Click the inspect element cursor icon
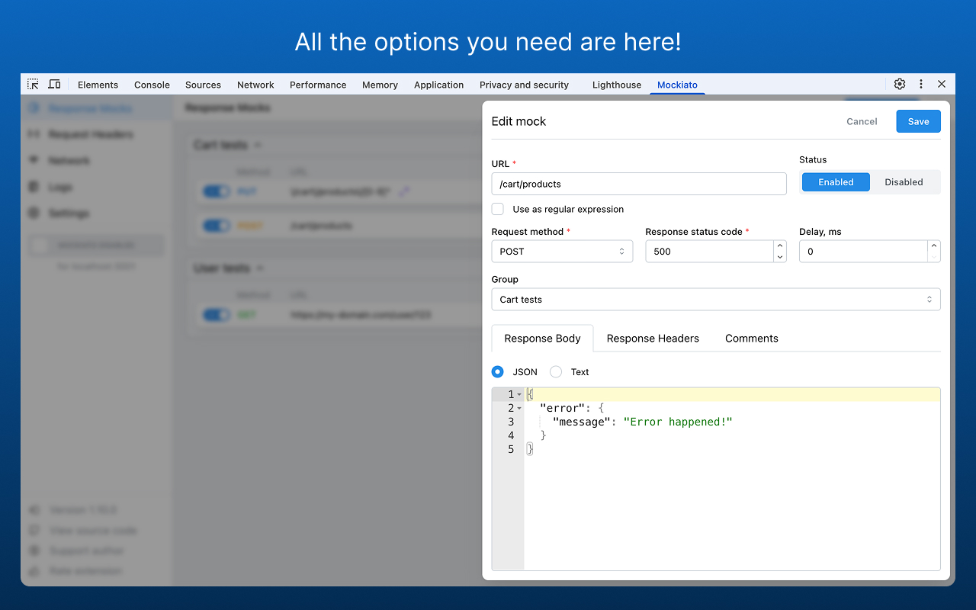This screenshot has width=976, height=610. (x=33, y=84)
